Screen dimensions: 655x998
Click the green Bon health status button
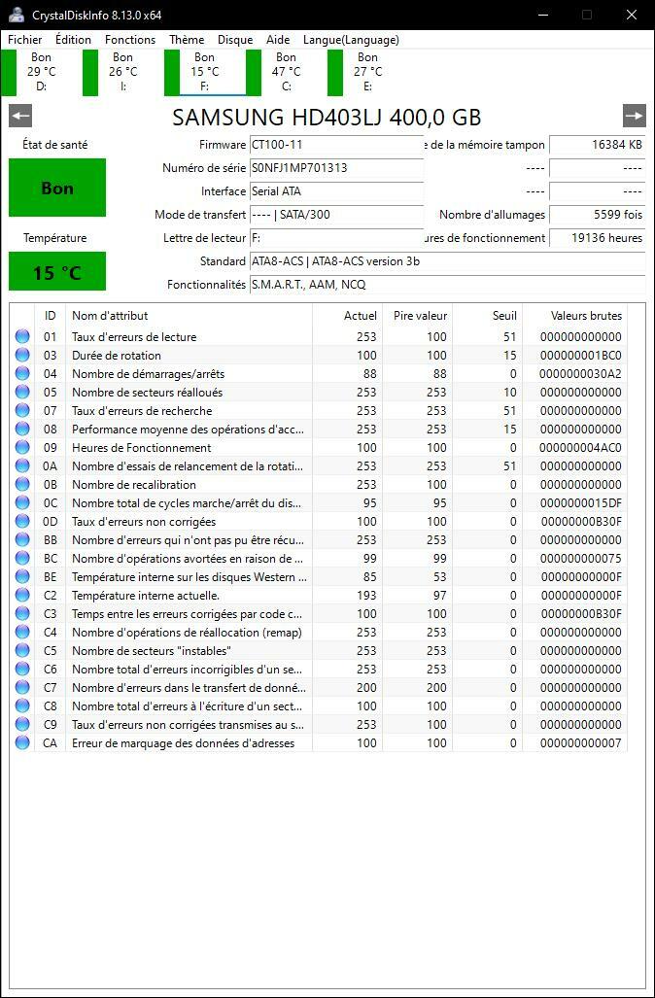click(57, 188)
